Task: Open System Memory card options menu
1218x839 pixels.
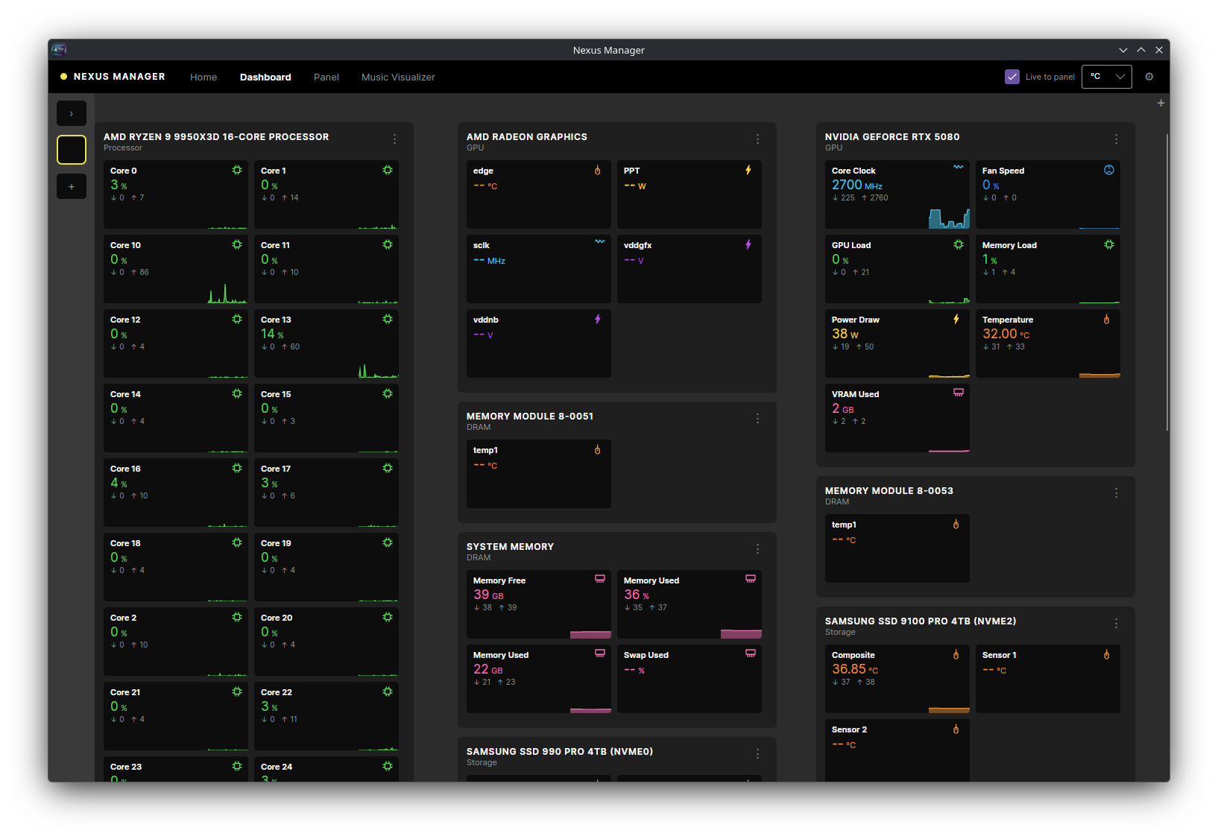Action: (x=757, y=549)
